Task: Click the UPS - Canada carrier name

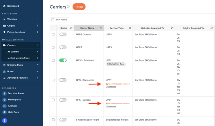Action: [83, 100]
